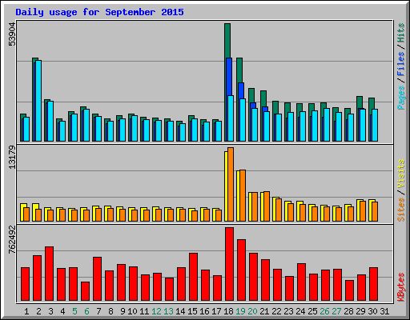Select the 'Hits' legend label
The image size is (410, 320).
click(400, 33)
